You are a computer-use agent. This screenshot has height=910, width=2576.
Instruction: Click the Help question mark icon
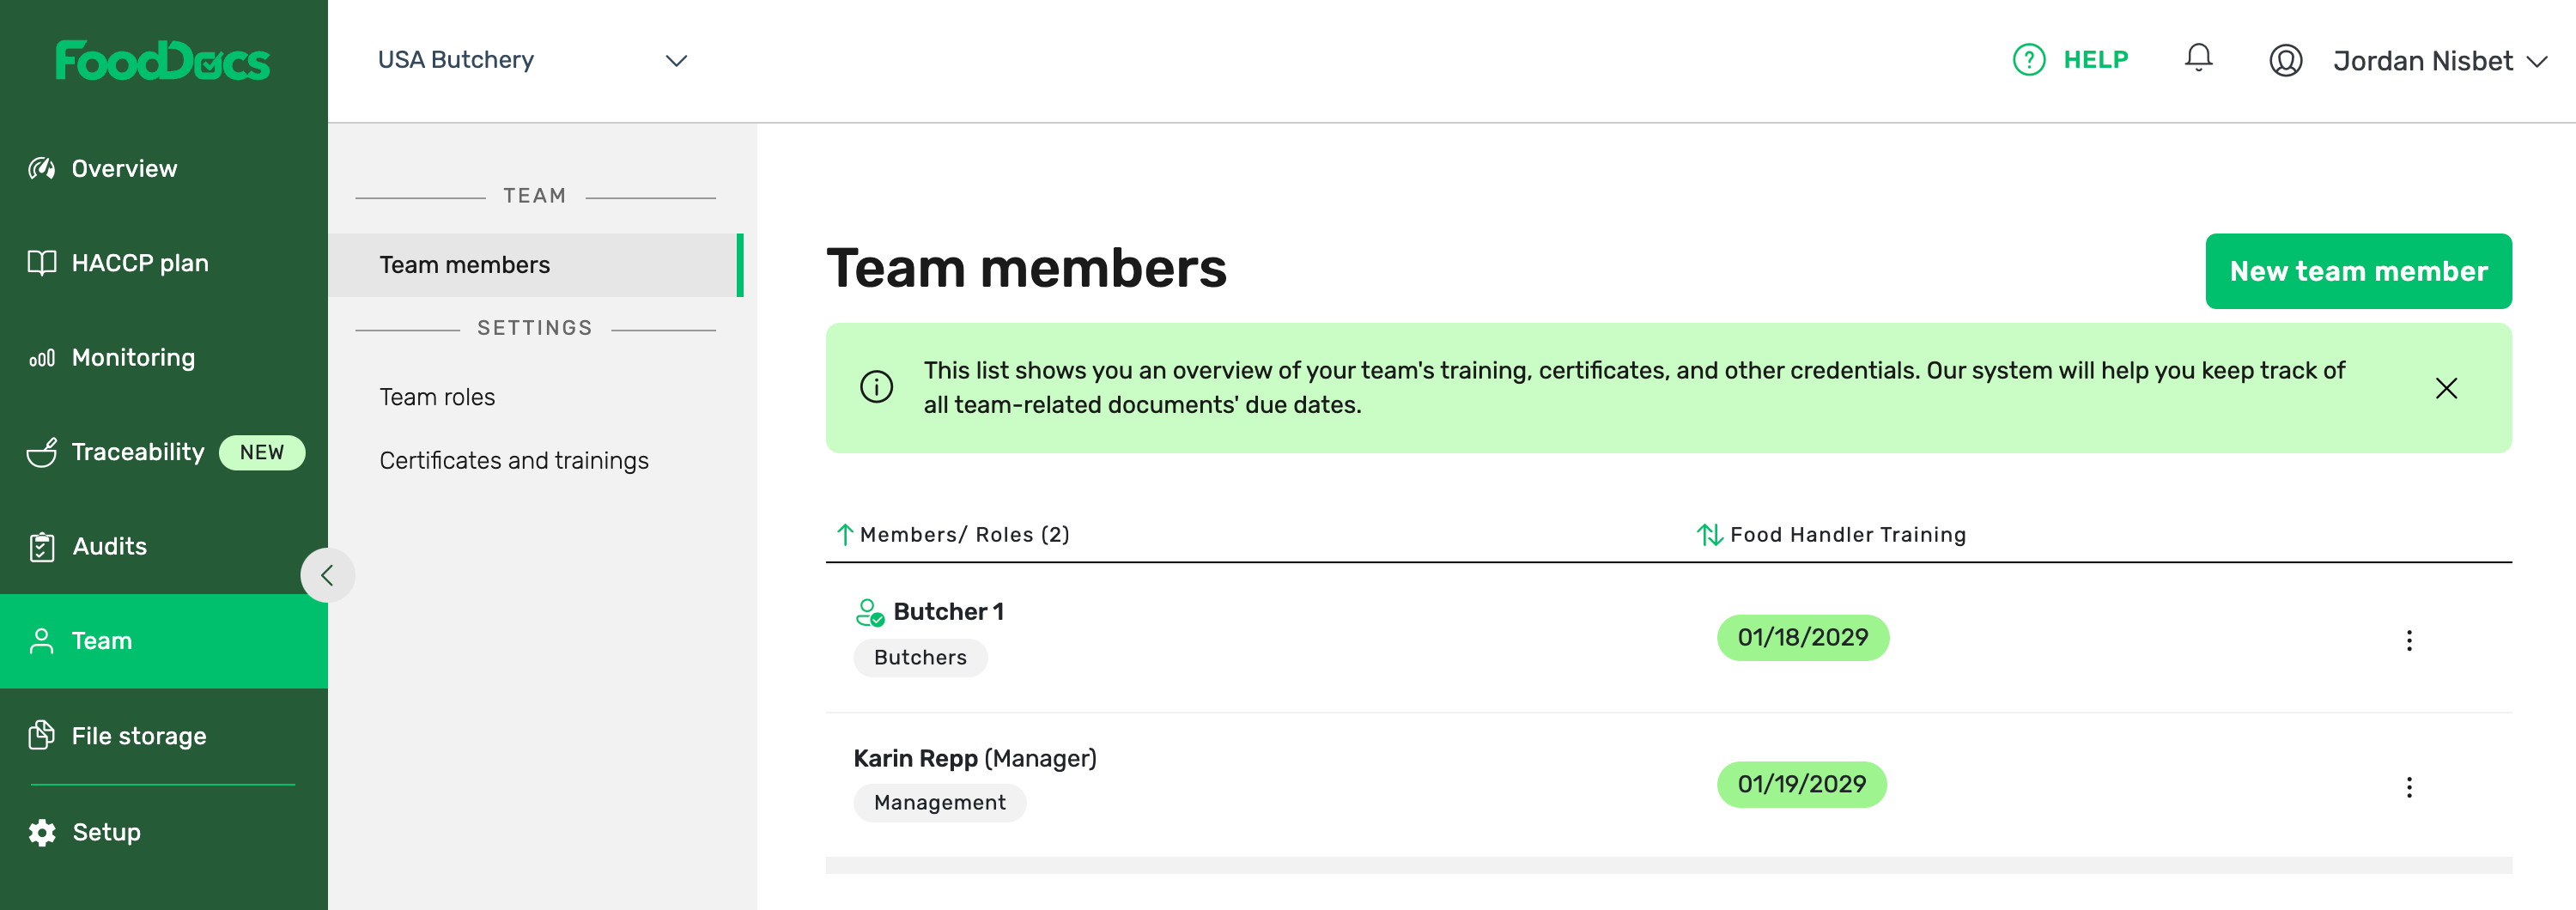click(2028, 60)
